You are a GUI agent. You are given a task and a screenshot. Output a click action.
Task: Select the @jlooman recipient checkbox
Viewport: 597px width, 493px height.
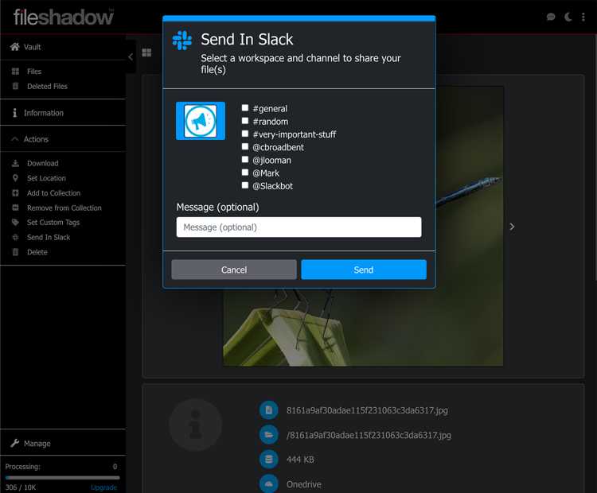coord(245,160)
